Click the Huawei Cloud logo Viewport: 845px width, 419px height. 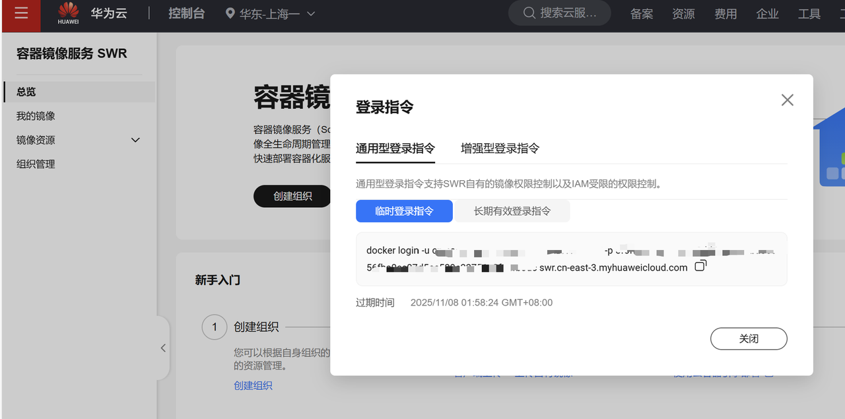[x=68, y=12]
